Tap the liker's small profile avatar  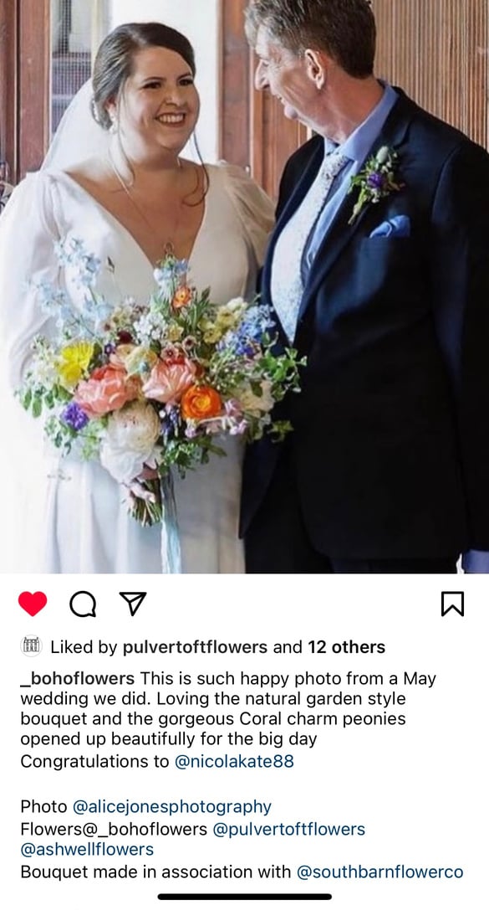click(x=31, y=646)
